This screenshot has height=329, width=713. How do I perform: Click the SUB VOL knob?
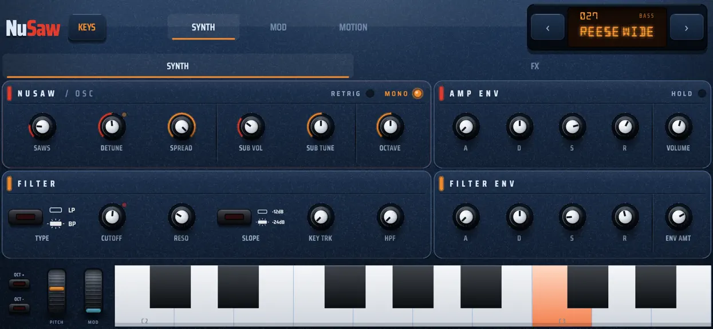(x=251, y=127)
